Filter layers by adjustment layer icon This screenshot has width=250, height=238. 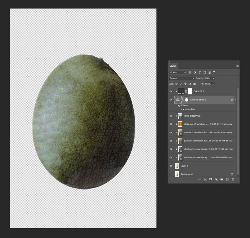coord(195,73)
